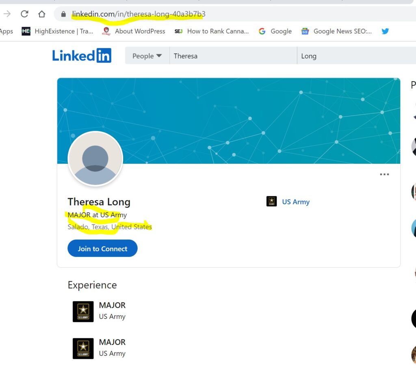Click the Experience section heading
This screenshot has height=368, width=416.
point(92,285)
